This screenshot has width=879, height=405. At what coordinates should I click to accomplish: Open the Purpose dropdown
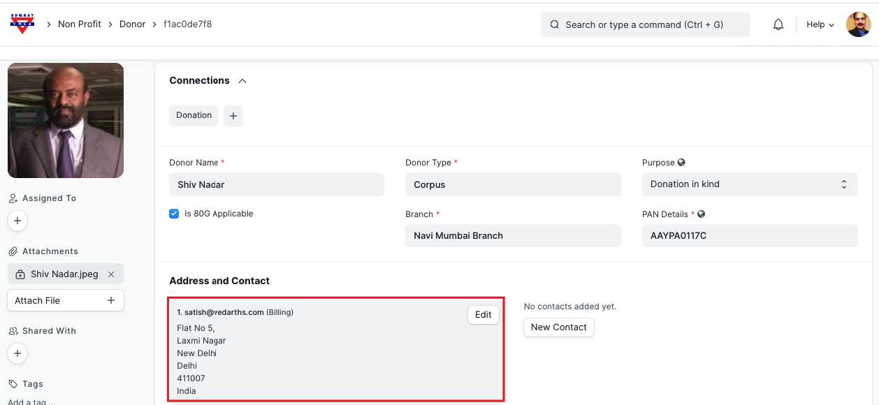point(749,184)
